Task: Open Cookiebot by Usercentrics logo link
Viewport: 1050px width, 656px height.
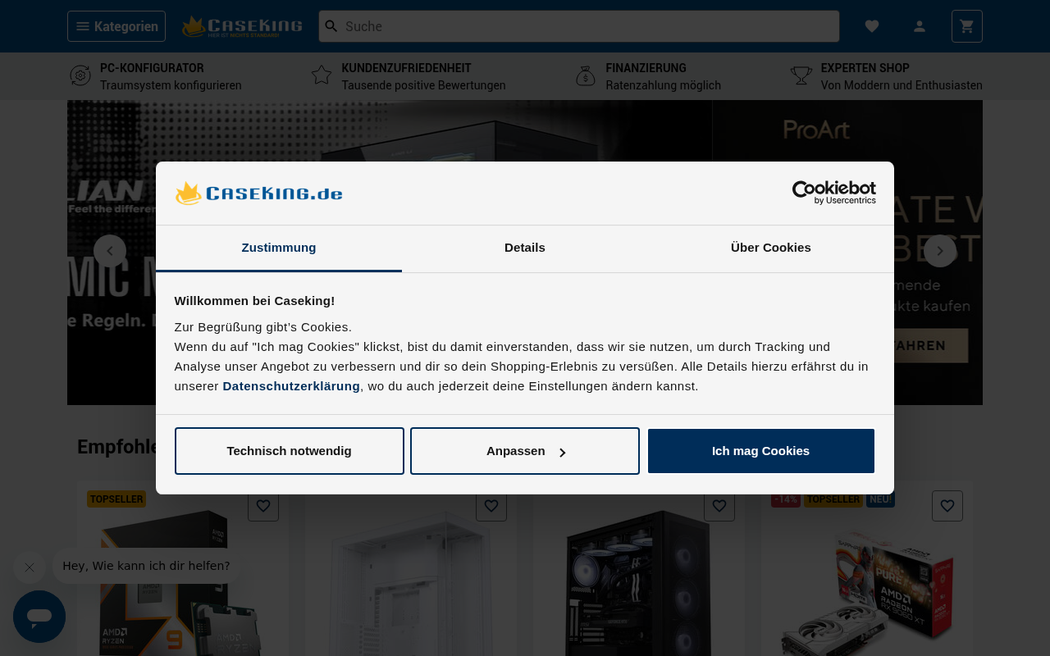Action: [x=834, y=193]
